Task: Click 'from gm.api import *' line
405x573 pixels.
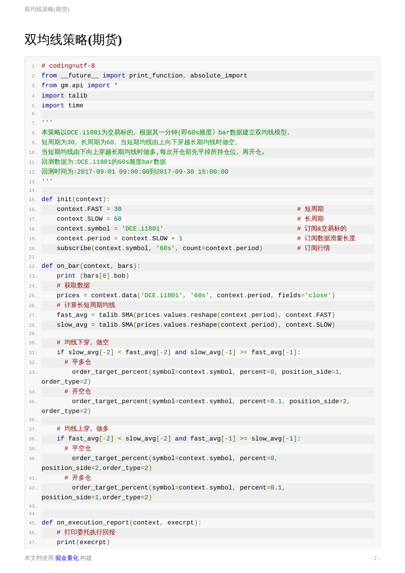Action: [x=80, y=86]
